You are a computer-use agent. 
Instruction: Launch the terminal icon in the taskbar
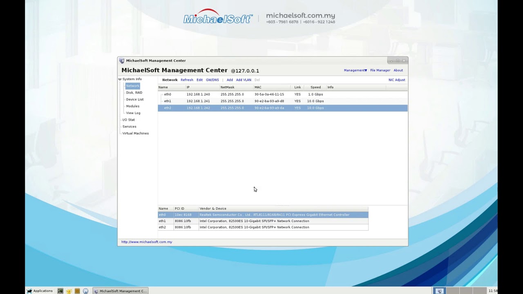[x=60, y=291]
